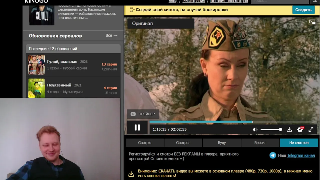
Task: Toggle picture-in-picture icon on video corner
Action: click(312, 22)
